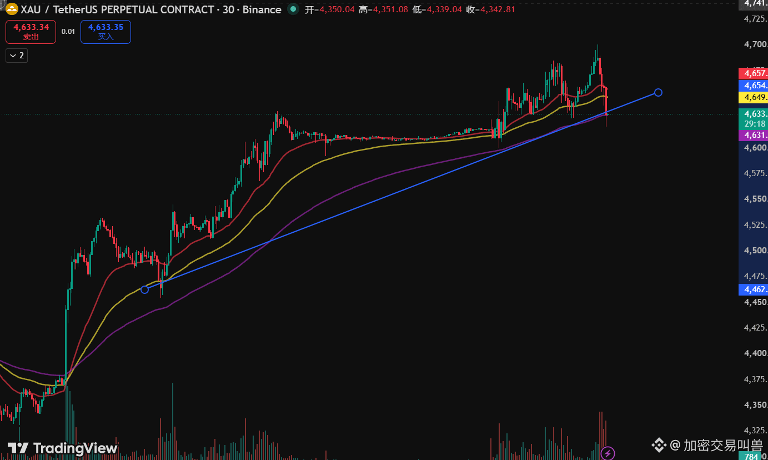Click the blue 4,462 price label
This screenshot has height=460, width=768.
coord(753,289)
